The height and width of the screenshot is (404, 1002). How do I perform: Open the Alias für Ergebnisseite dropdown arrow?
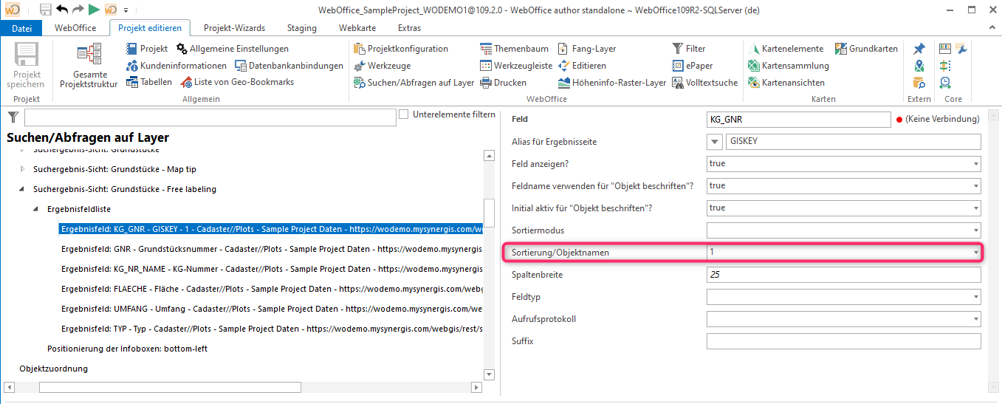pos(714,142)
